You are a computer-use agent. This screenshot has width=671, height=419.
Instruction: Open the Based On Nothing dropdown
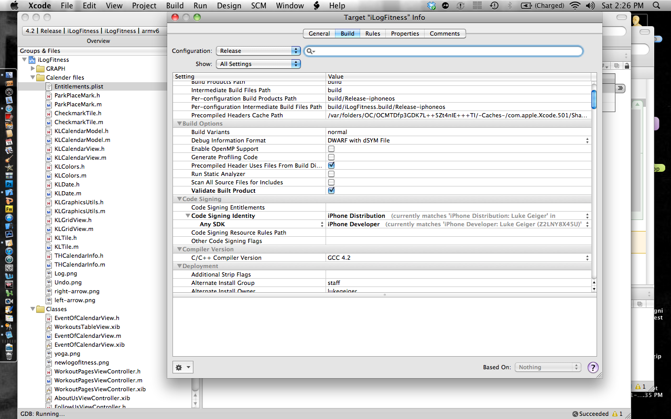coord(548,367)
